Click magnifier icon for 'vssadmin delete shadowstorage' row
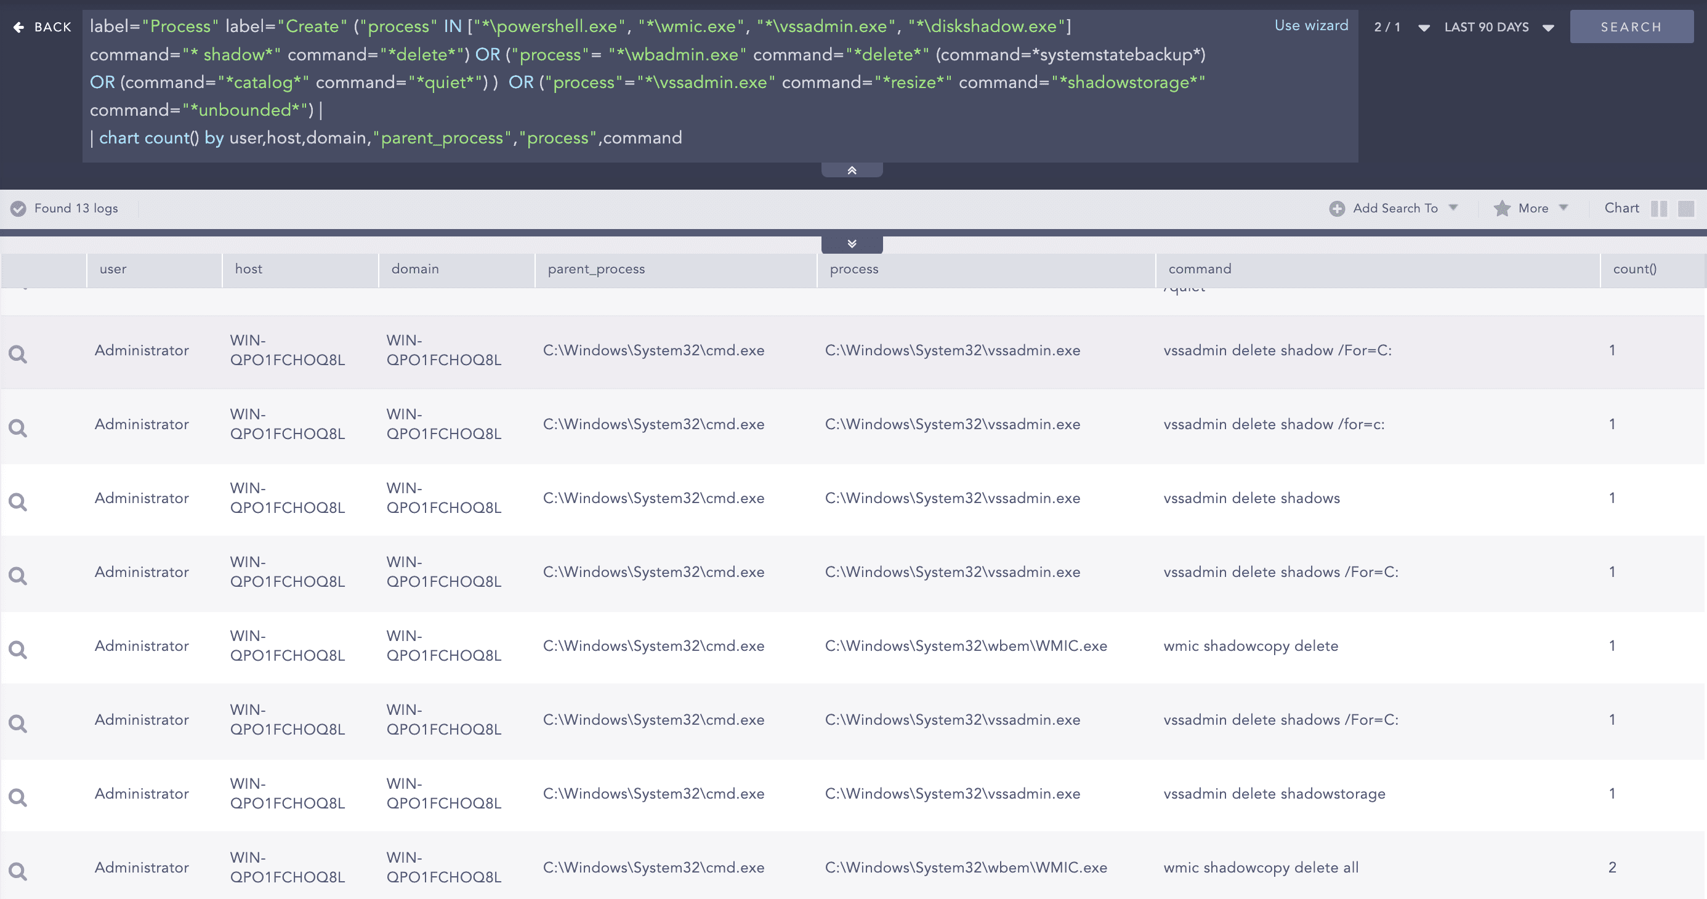 [x=18, y=797]
